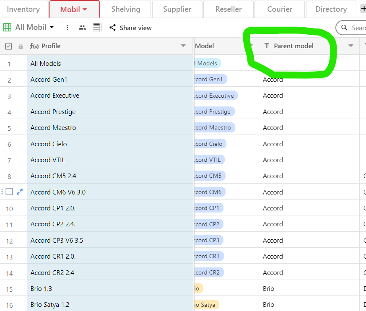366x311 pixels.
Task: Grab the row handle beside Accord CM6 row
Action: pos(2,192)
